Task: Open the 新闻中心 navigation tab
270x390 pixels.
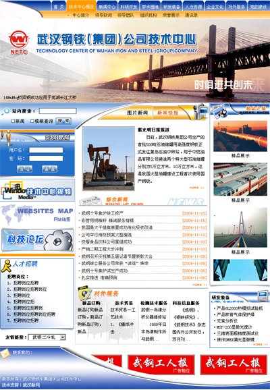Action: [x=107, y=7]
